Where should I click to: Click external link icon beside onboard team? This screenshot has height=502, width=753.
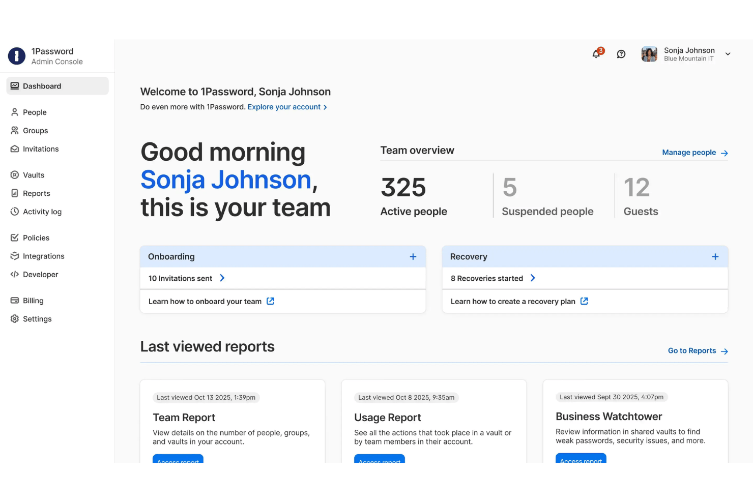pos(271,301)
